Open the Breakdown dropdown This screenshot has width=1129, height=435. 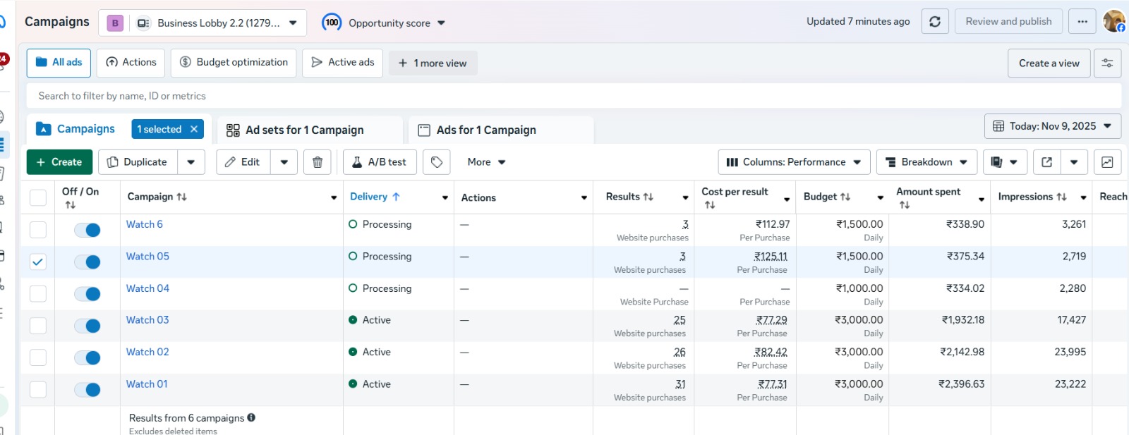click(x=926, y=162)
